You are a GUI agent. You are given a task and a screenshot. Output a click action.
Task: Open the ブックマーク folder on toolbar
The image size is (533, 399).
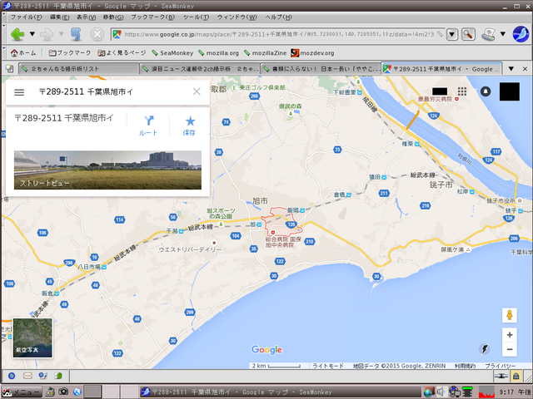point(70,53)
